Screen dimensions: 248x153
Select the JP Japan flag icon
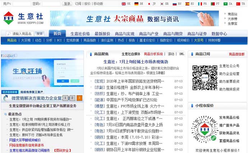[149, 4]
